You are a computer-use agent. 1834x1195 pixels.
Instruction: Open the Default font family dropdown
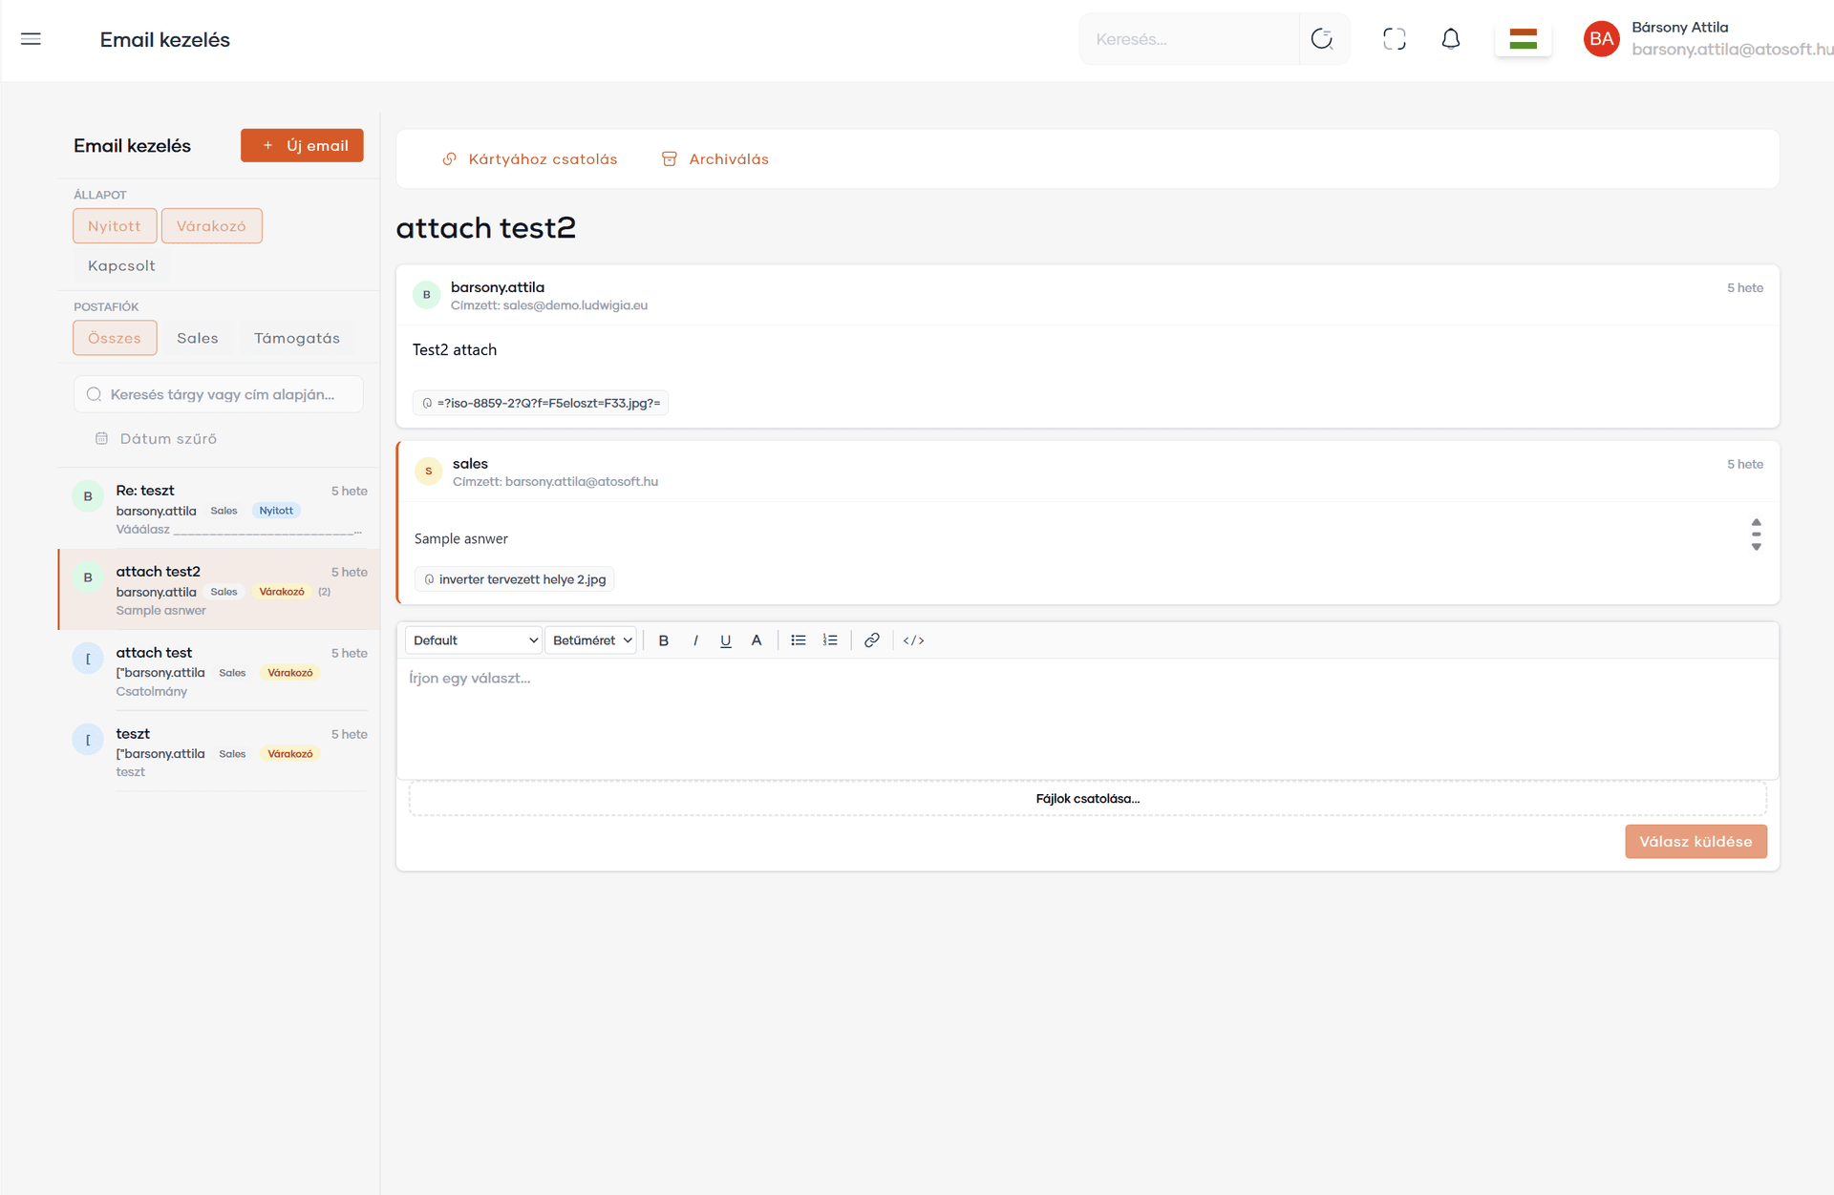(x=474, y=640)
